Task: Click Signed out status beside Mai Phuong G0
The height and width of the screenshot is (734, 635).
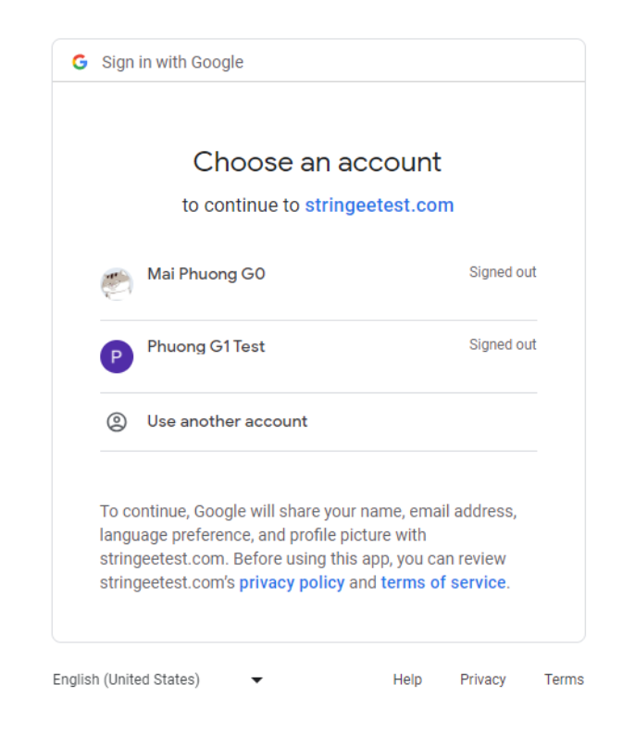Action: click(503, 272)
